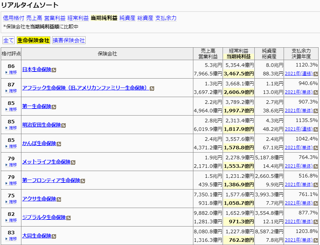Expand 推移 for メットライフ生命保険 row

point(11,165)
